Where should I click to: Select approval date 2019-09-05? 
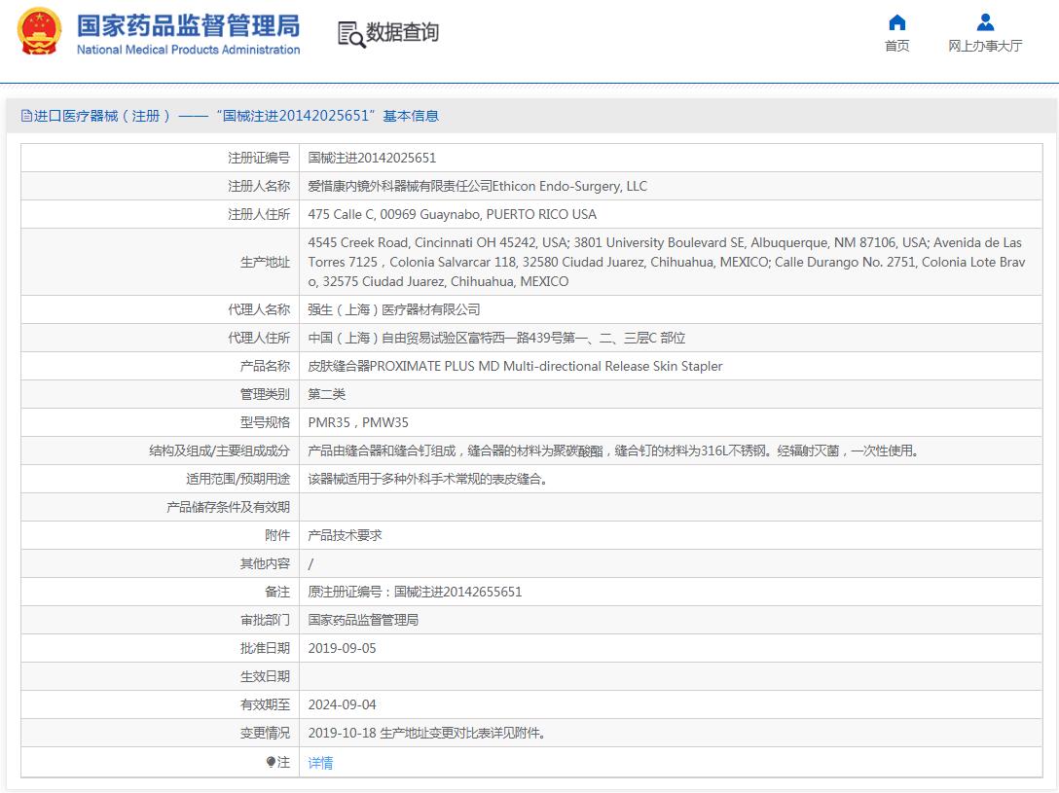343,649
